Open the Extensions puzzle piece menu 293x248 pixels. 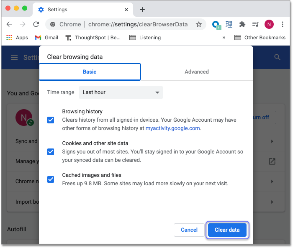242,24
